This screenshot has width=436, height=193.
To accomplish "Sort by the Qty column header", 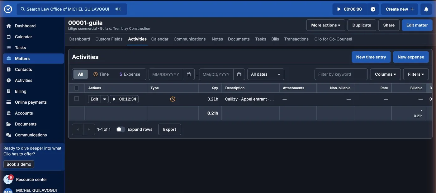I will tap(215, 88).
